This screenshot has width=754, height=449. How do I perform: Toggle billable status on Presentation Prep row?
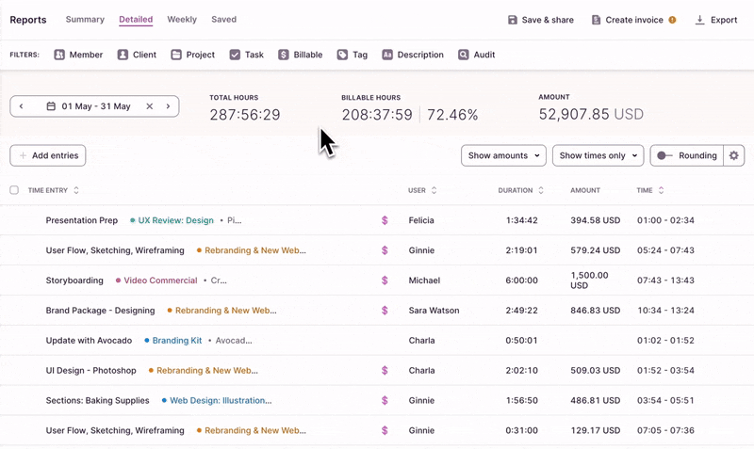[x=385, y=220]
